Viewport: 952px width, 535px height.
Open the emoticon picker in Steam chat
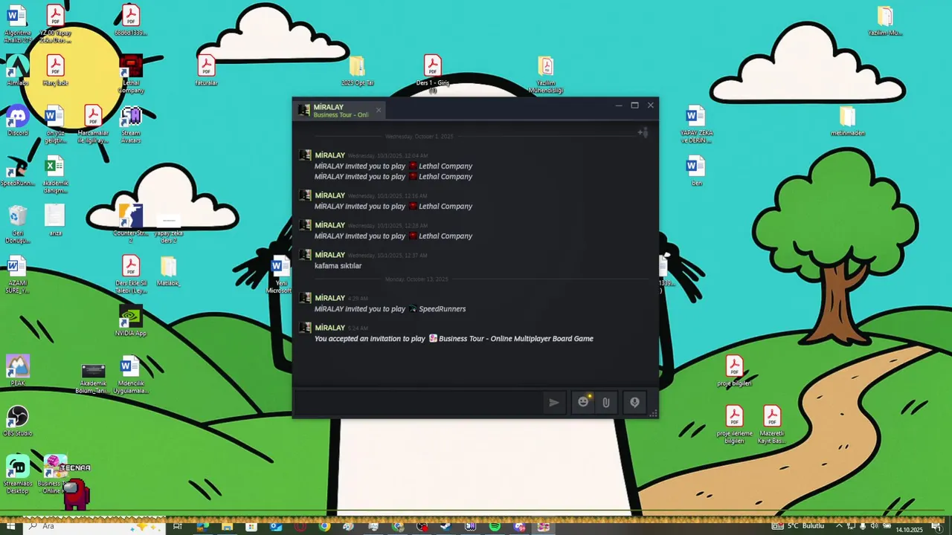tap(583, 402)
